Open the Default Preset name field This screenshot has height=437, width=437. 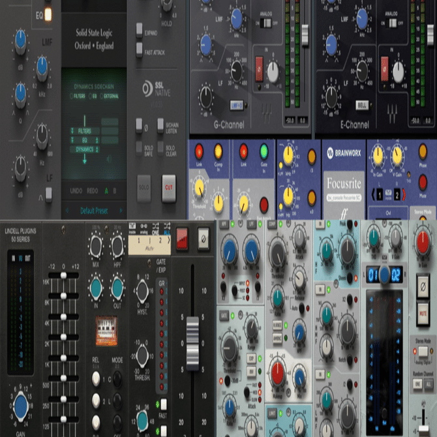(x=94, y=211)
